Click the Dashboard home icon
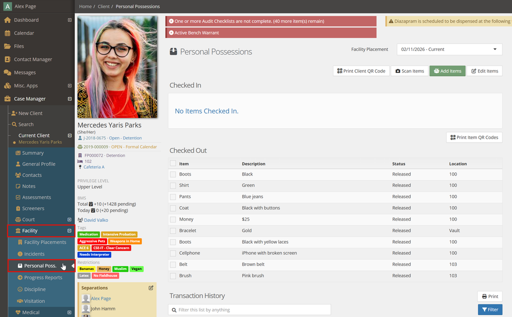Screen dimensions: 512x317 coord(7,20)
